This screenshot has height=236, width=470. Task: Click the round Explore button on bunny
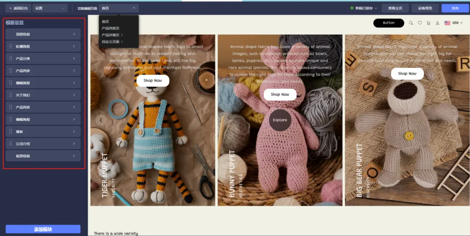[280, 120]
